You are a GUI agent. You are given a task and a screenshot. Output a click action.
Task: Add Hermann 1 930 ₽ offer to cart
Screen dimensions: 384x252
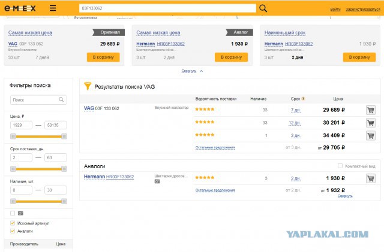(371, 178)
